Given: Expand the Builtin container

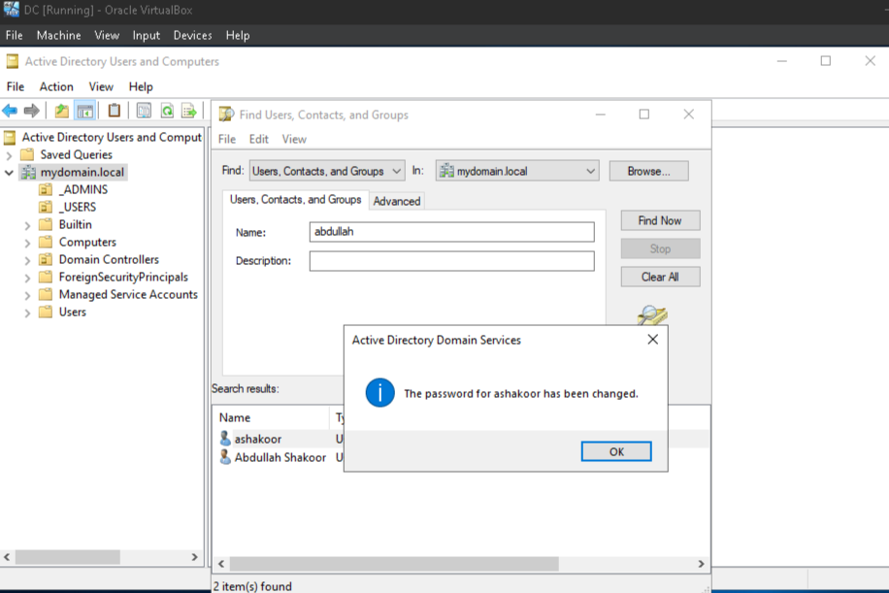Looking at the screenshot, I should pyautogui.click(x=27, y=225).
